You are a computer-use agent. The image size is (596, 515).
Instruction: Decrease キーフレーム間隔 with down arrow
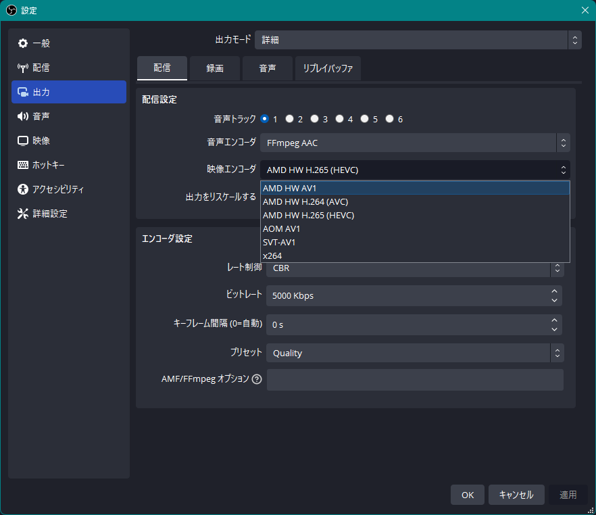(555, 329)
